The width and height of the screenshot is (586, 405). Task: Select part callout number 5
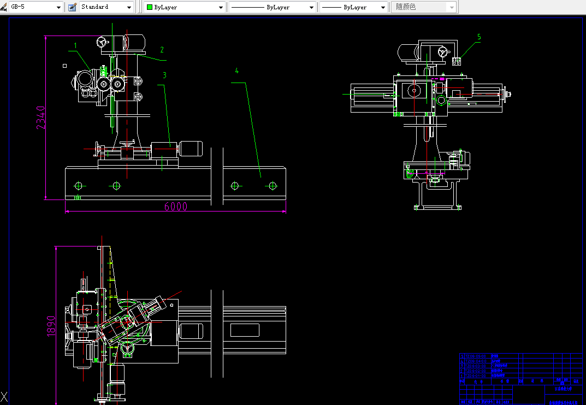479,37
